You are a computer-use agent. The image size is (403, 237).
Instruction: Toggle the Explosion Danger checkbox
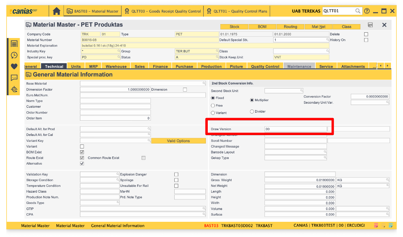coord(176,174)
